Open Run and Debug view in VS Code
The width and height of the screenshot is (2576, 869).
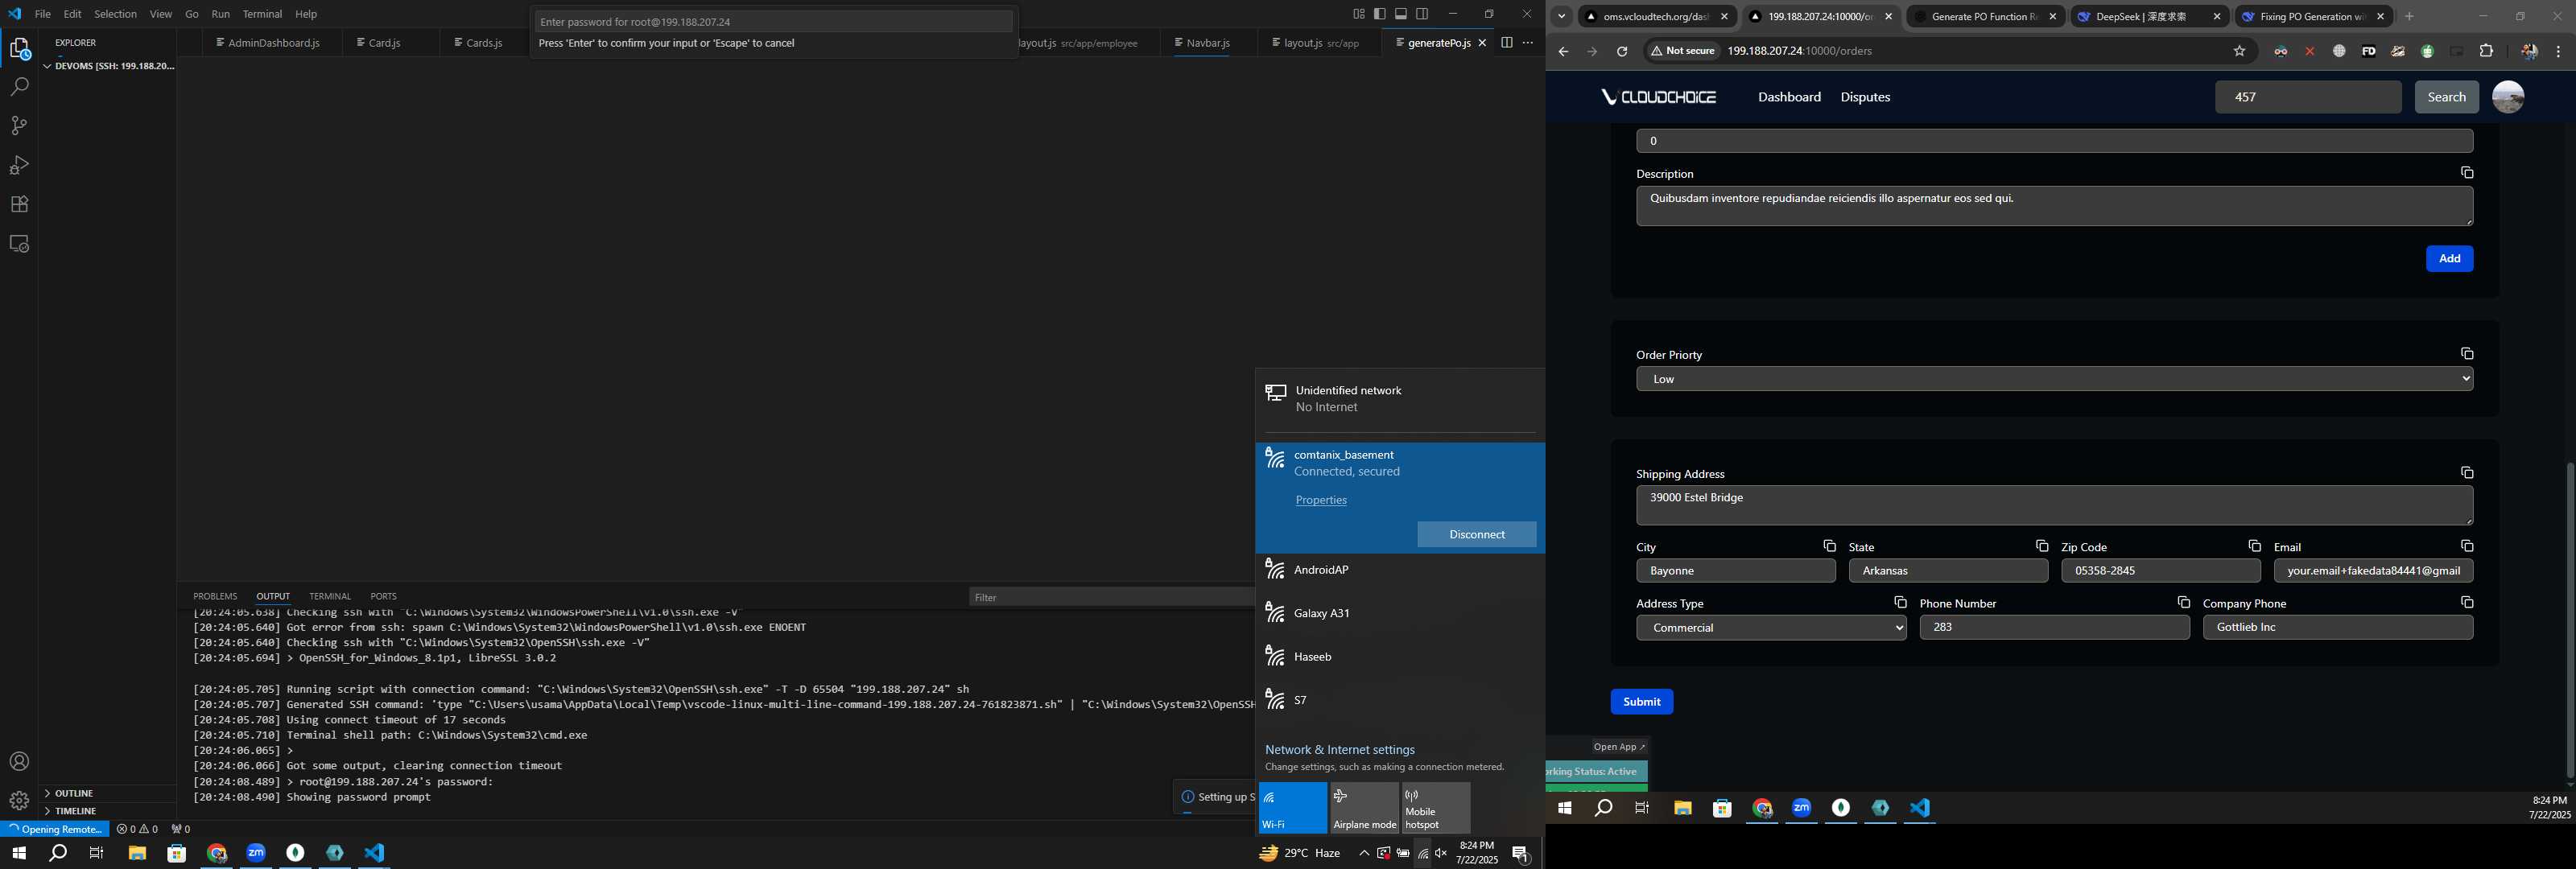19,165
